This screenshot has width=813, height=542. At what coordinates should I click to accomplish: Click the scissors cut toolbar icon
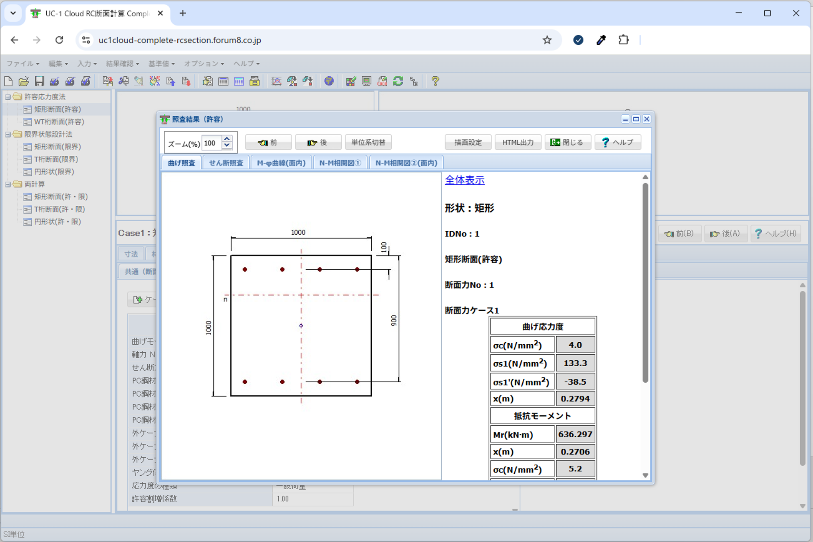123,81
